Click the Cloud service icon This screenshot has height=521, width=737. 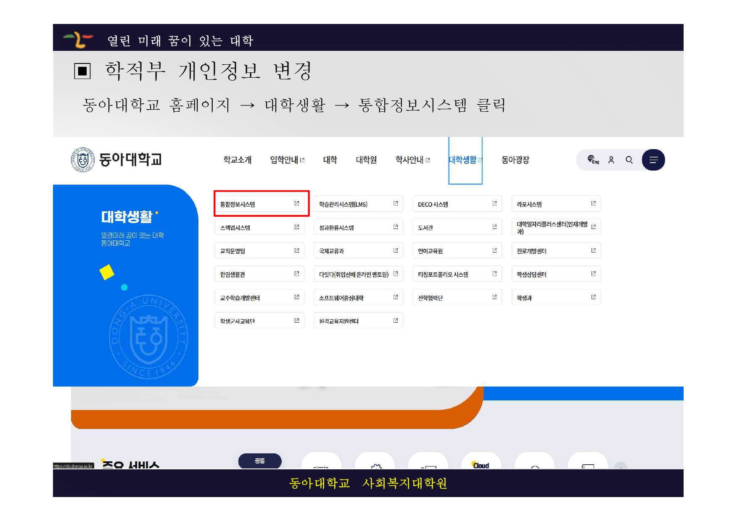point(481,463)
